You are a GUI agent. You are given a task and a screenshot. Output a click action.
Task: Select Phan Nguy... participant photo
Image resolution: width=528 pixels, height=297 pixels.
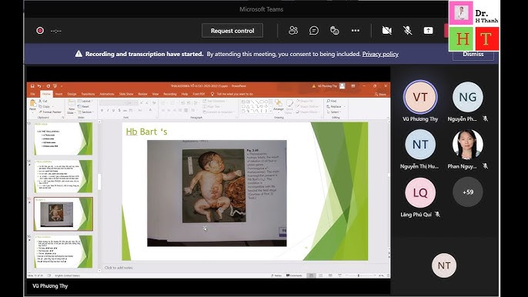pyautogui.click(x=468, y=145)
